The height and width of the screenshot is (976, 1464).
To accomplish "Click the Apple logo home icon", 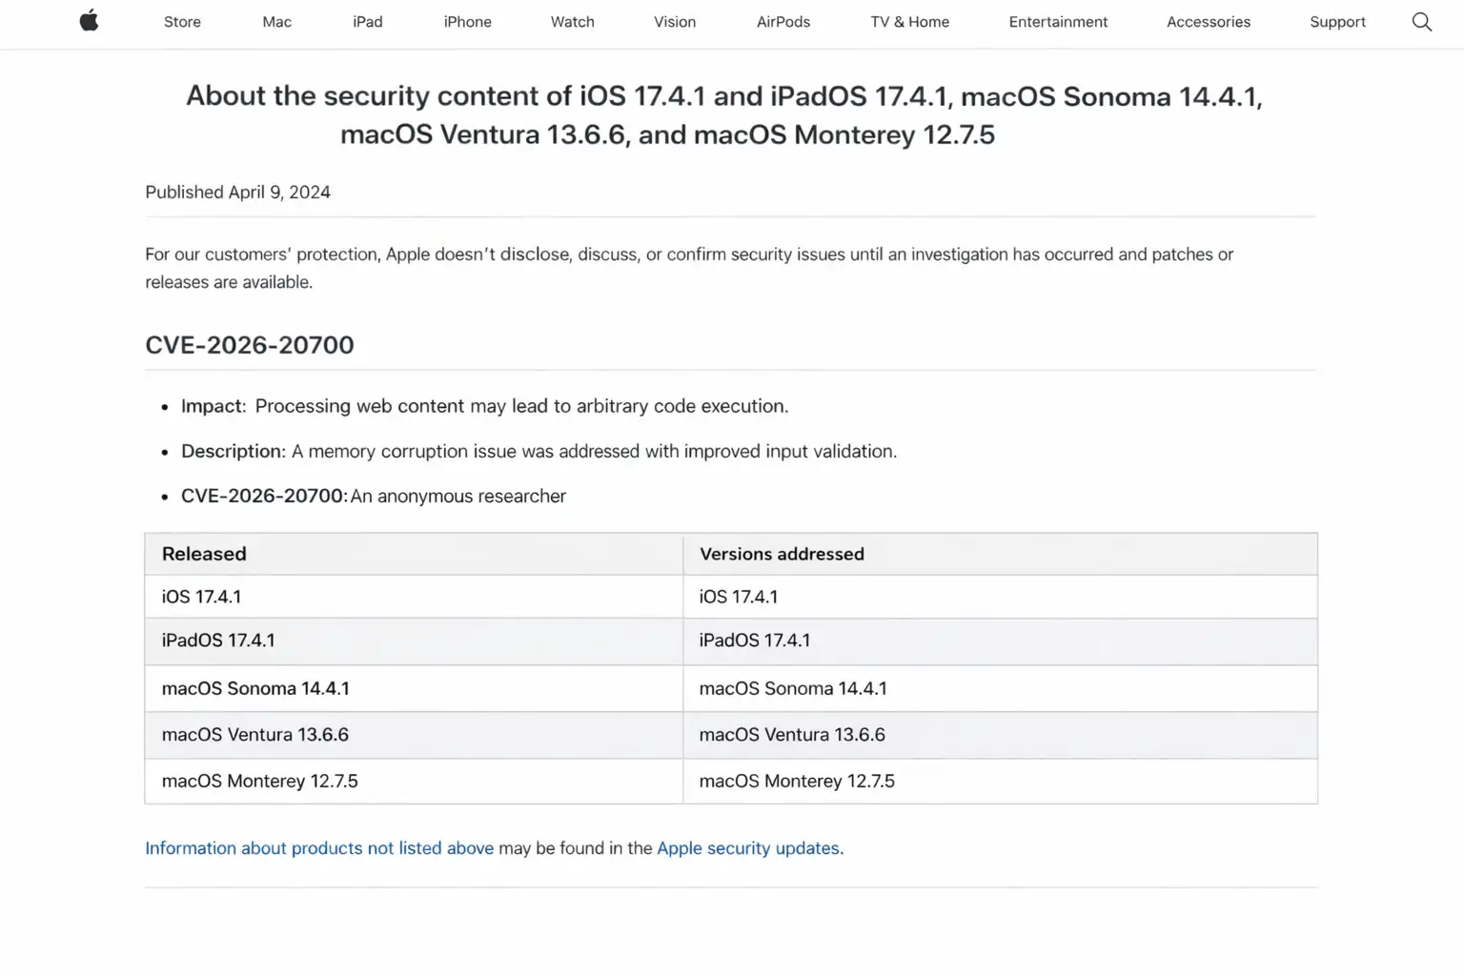I will click(89, 21).
